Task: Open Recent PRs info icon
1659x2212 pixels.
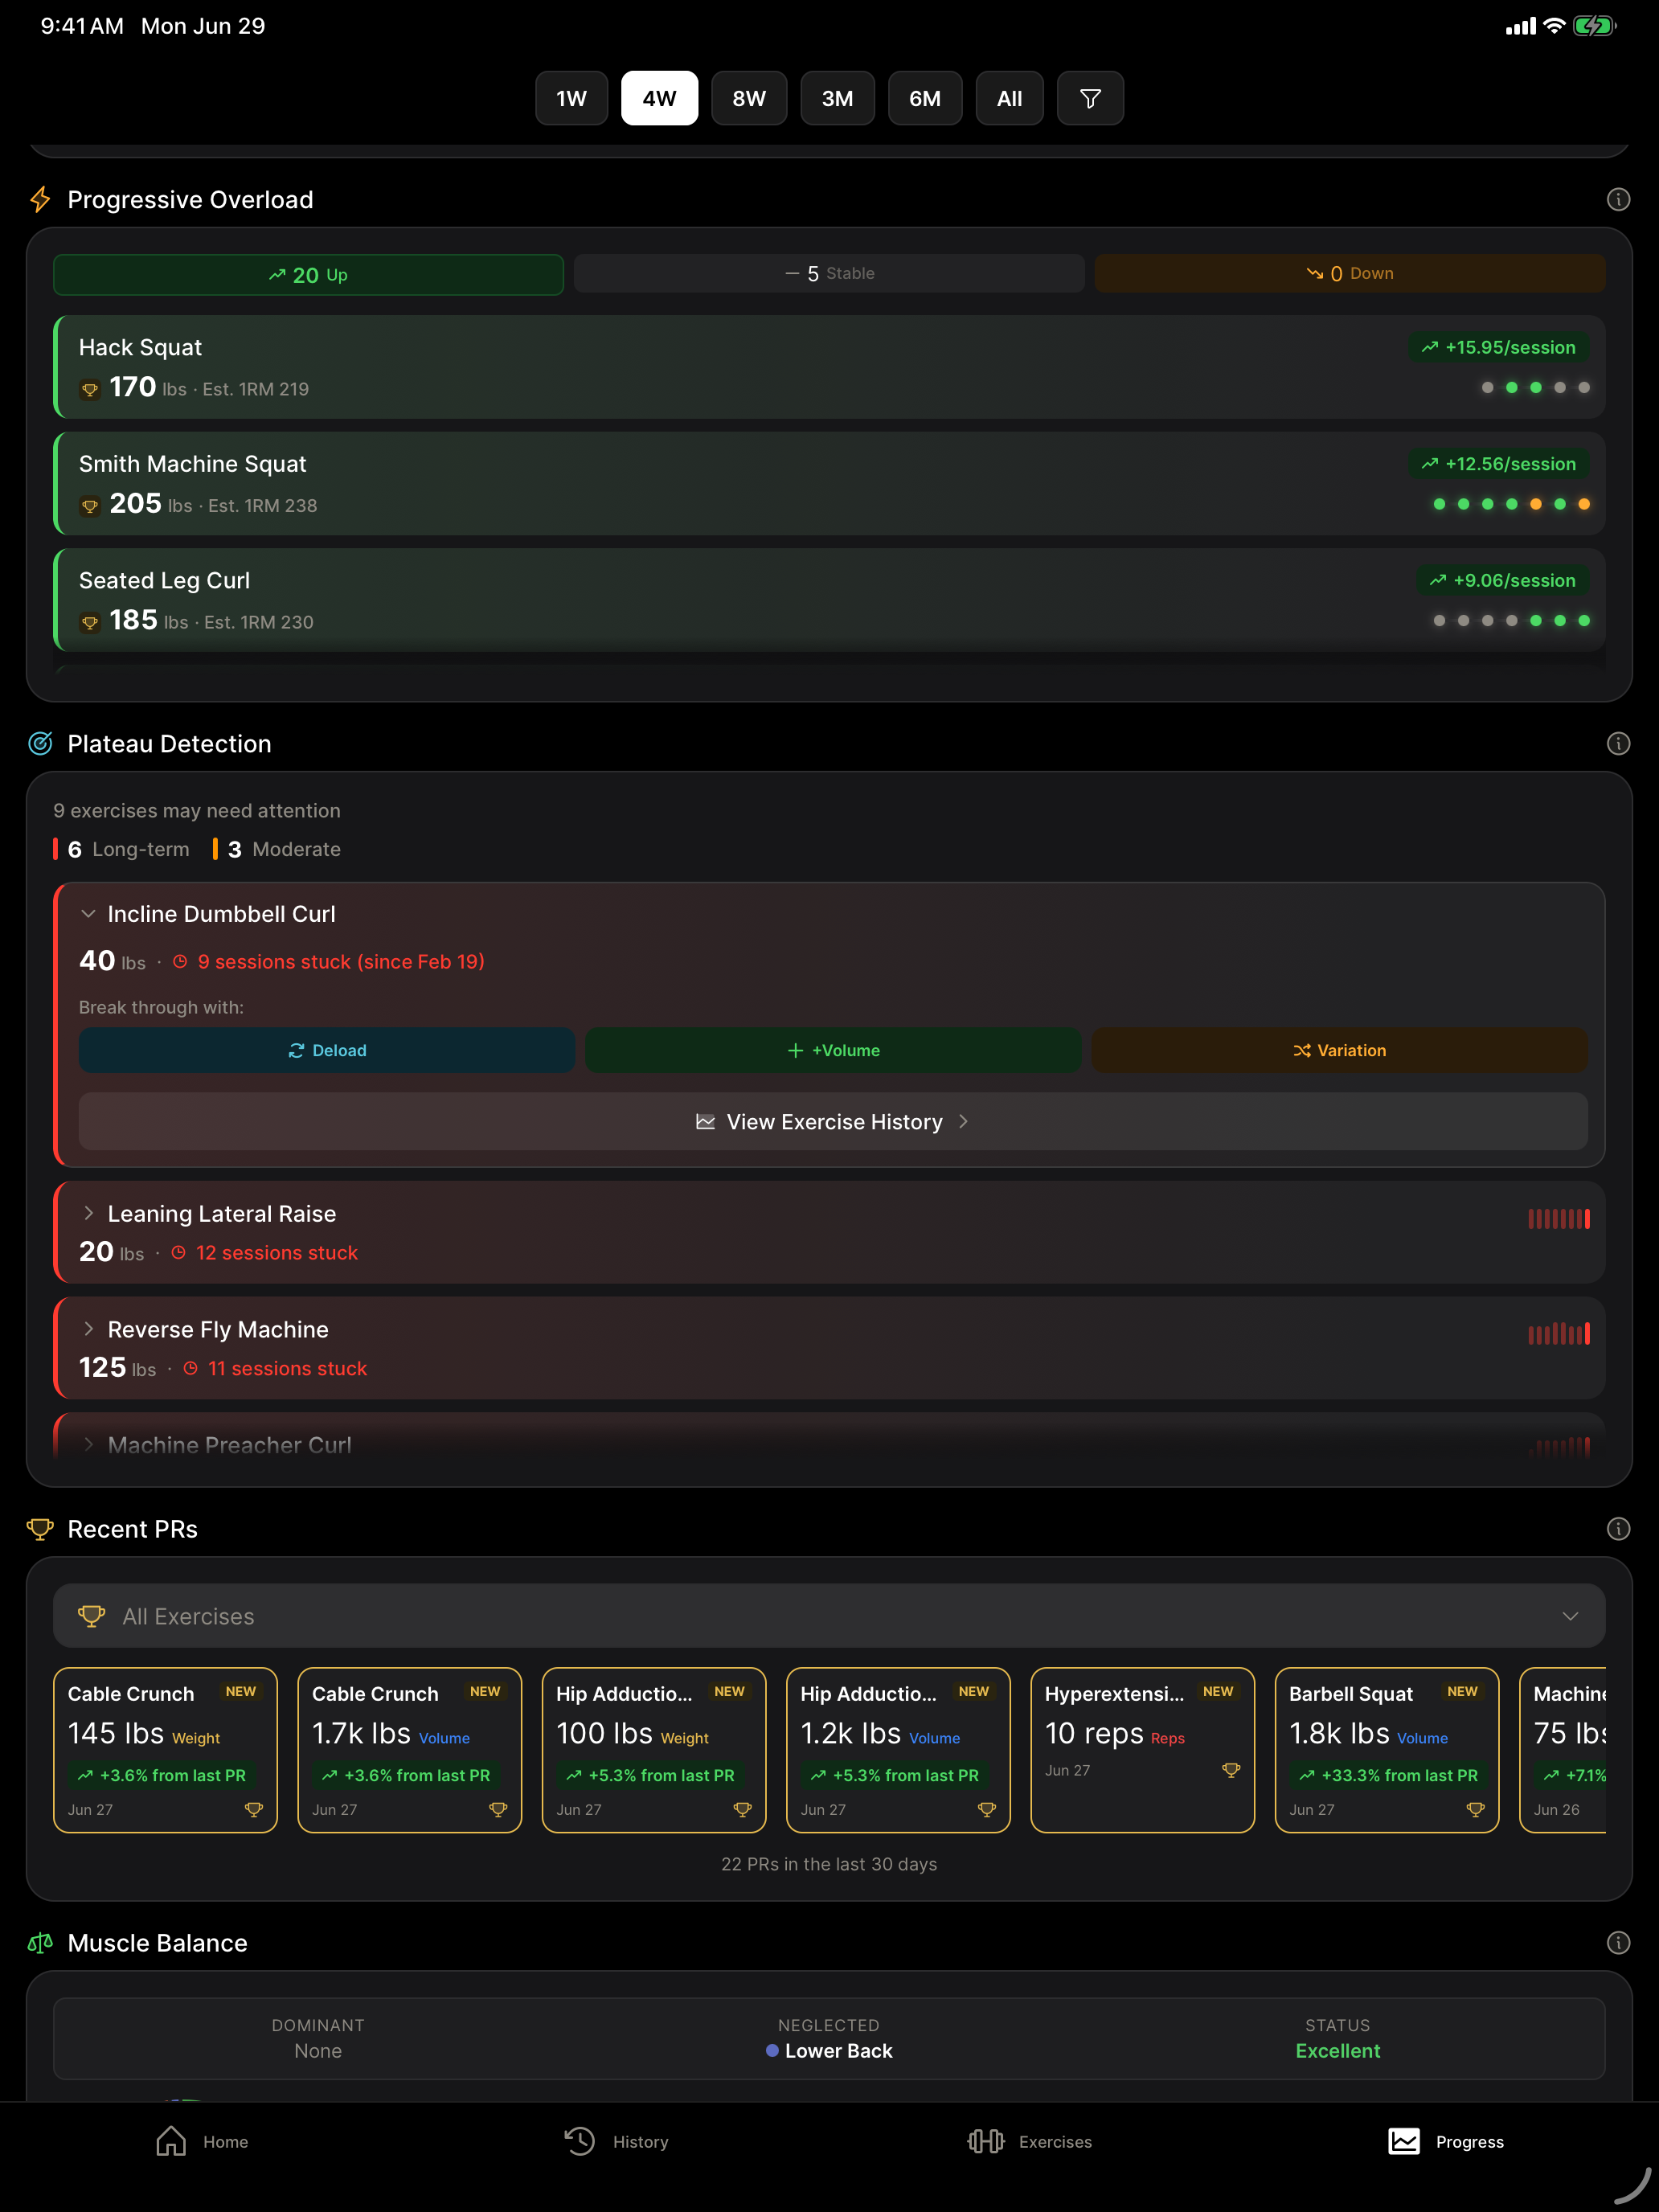Action: coord(1618,1529)
